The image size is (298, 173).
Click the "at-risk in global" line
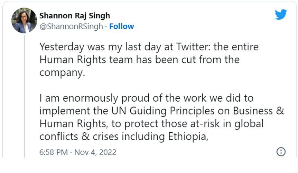pos(151,124)
